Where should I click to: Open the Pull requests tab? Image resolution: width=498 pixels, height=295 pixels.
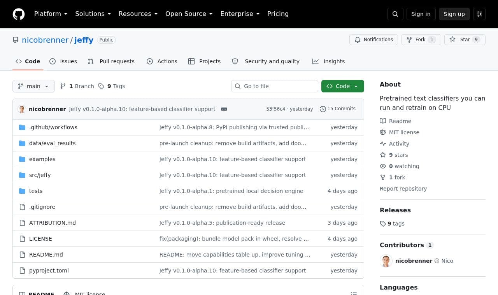(111, 61)
